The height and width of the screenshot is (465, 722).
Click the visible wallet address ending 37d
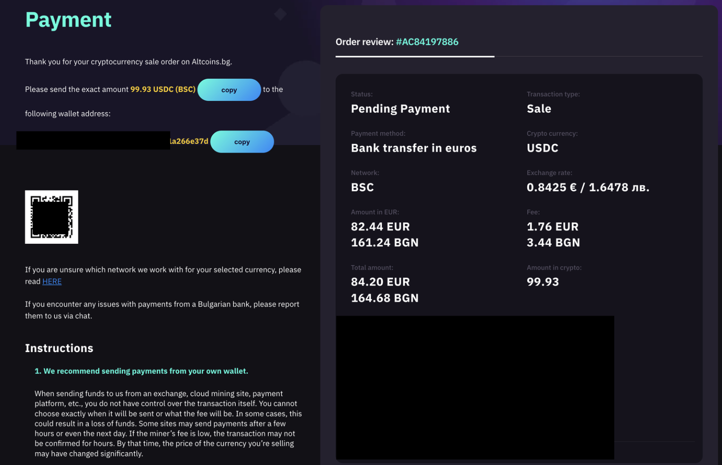[189, 141]
